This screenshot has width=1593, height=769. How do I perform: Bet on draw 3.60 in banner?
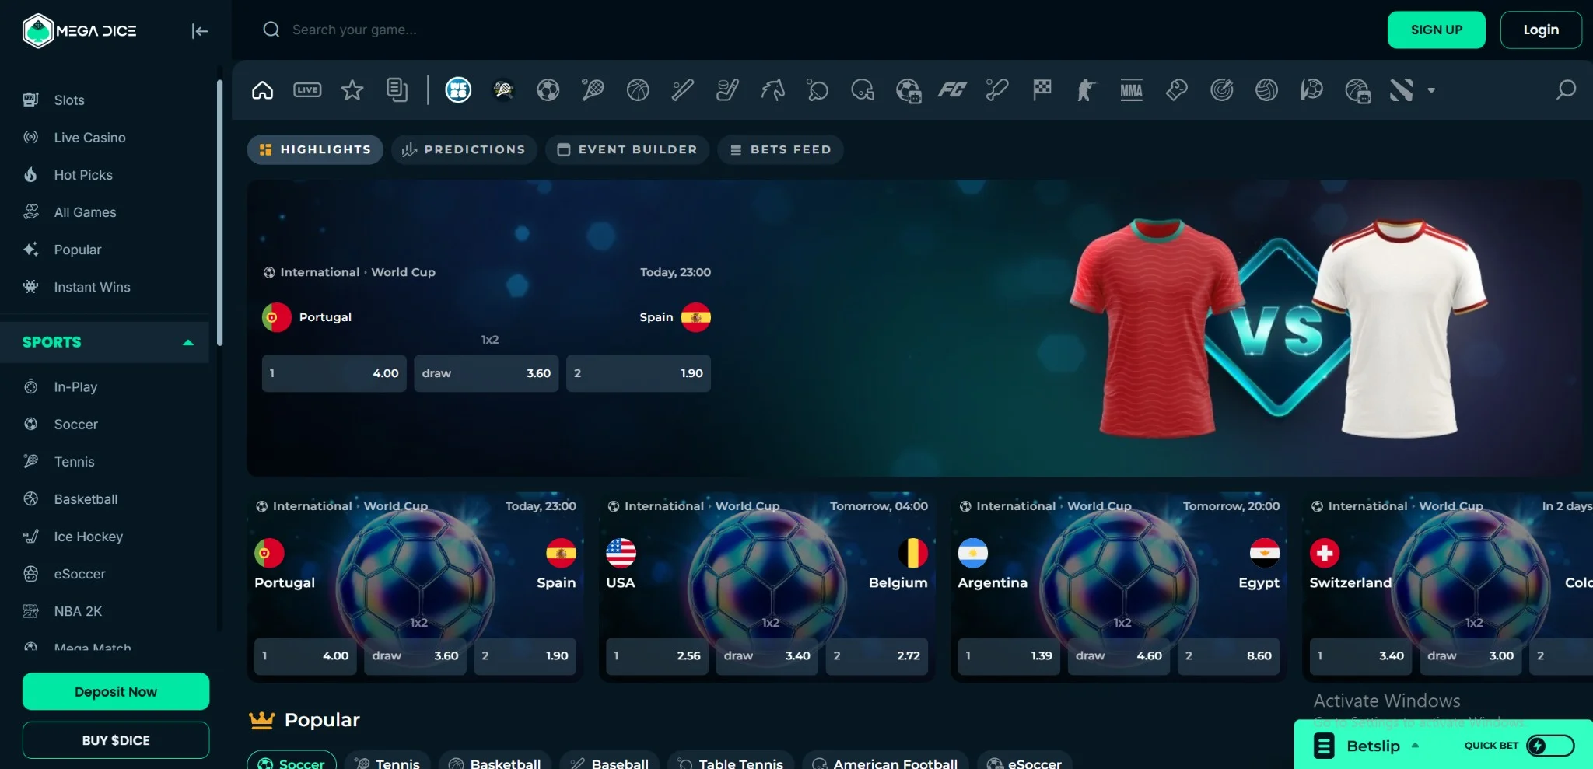tap(486, 373)
